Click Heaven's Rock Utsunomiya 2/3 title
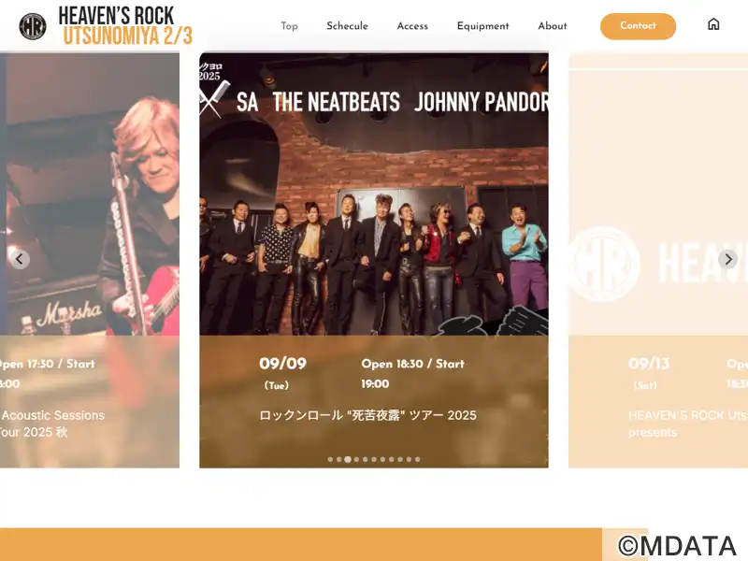The width and height of the screenshot is (748, 561). pos(125,26)
